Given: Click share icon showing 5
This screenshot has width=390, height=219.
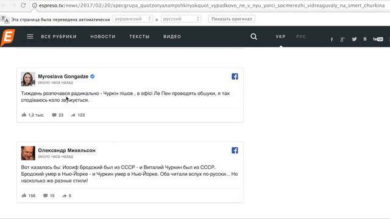Looking at the screenshot, I should [65, 196].
